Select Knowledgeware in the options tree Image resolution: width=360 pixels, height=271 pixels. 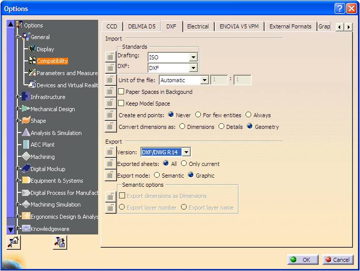click(50, 228)
